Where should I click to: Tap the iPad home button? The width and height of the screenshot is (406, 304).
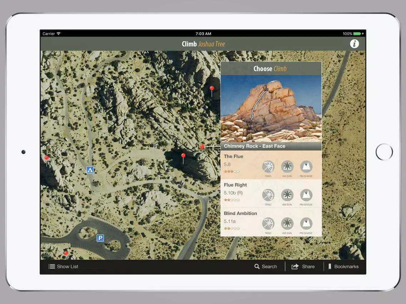[384, 152]
